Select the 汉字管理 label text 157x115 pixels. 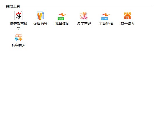click(x=84, y=24)
